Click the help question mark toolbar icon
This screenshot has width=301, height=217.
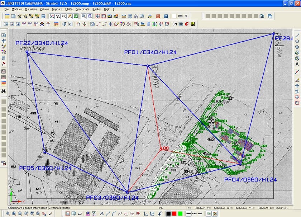(x=166, y=16)
